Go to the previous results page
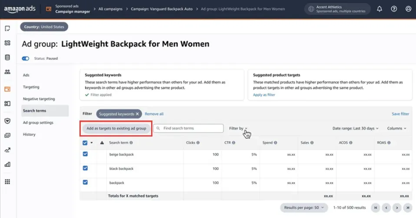The width and height of the screenshot is (416, 218). pos(386,208)
